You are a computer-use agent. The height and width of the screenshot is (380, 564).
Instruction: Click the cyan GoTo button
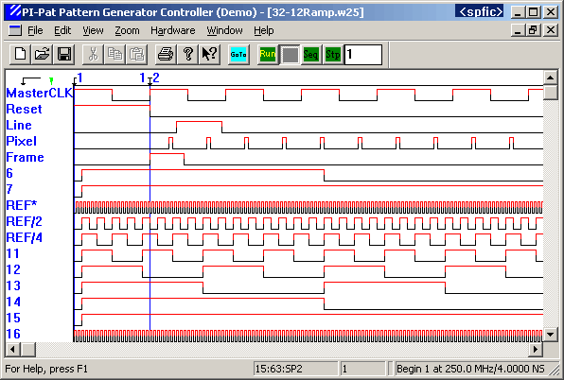coord(238,55)
